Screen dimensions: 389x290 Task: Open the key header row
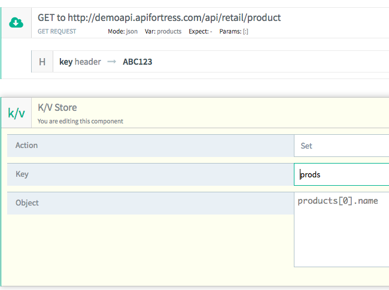(x=80, y=62)
